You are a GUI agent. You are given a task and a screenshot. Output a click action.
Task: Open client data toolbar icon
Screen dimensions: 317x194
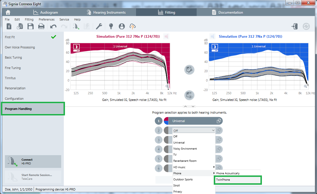pos(9,26)
